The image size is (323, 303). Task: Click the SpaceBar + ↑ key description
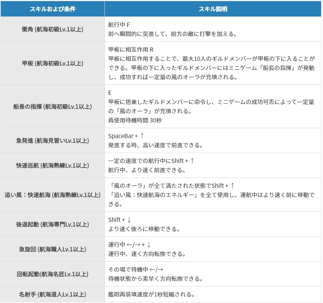tap(126, 136)
